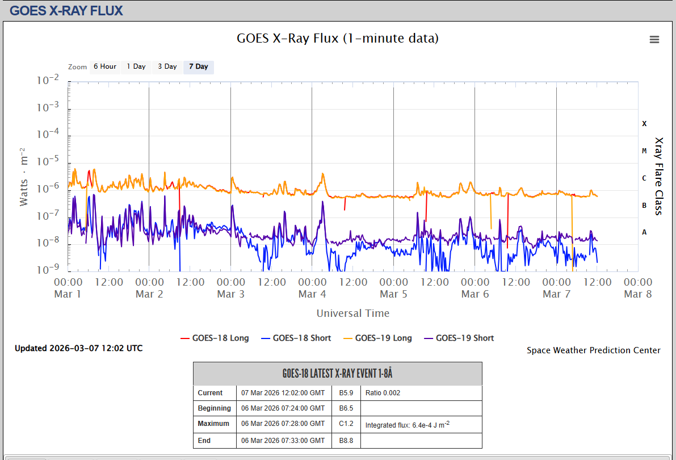Choose the 7 Day zoom option
Viewport: 676px width, 460px height.
click(x=199, y=66)
